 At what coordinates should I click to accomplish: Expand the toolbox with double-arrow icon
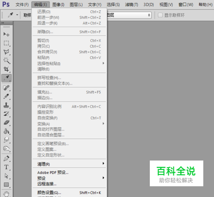pos(3,23)
